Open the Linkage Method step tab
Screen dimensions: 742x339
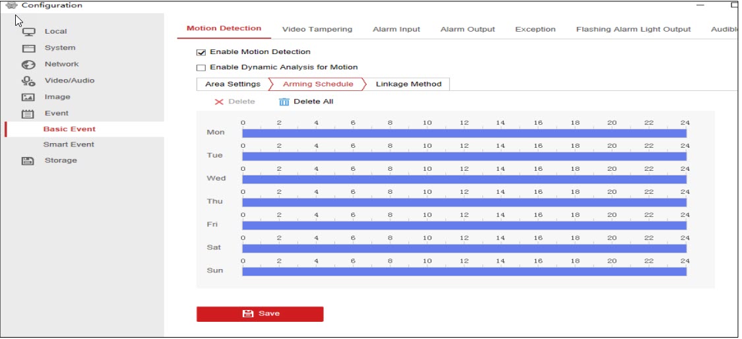[408, 84]
